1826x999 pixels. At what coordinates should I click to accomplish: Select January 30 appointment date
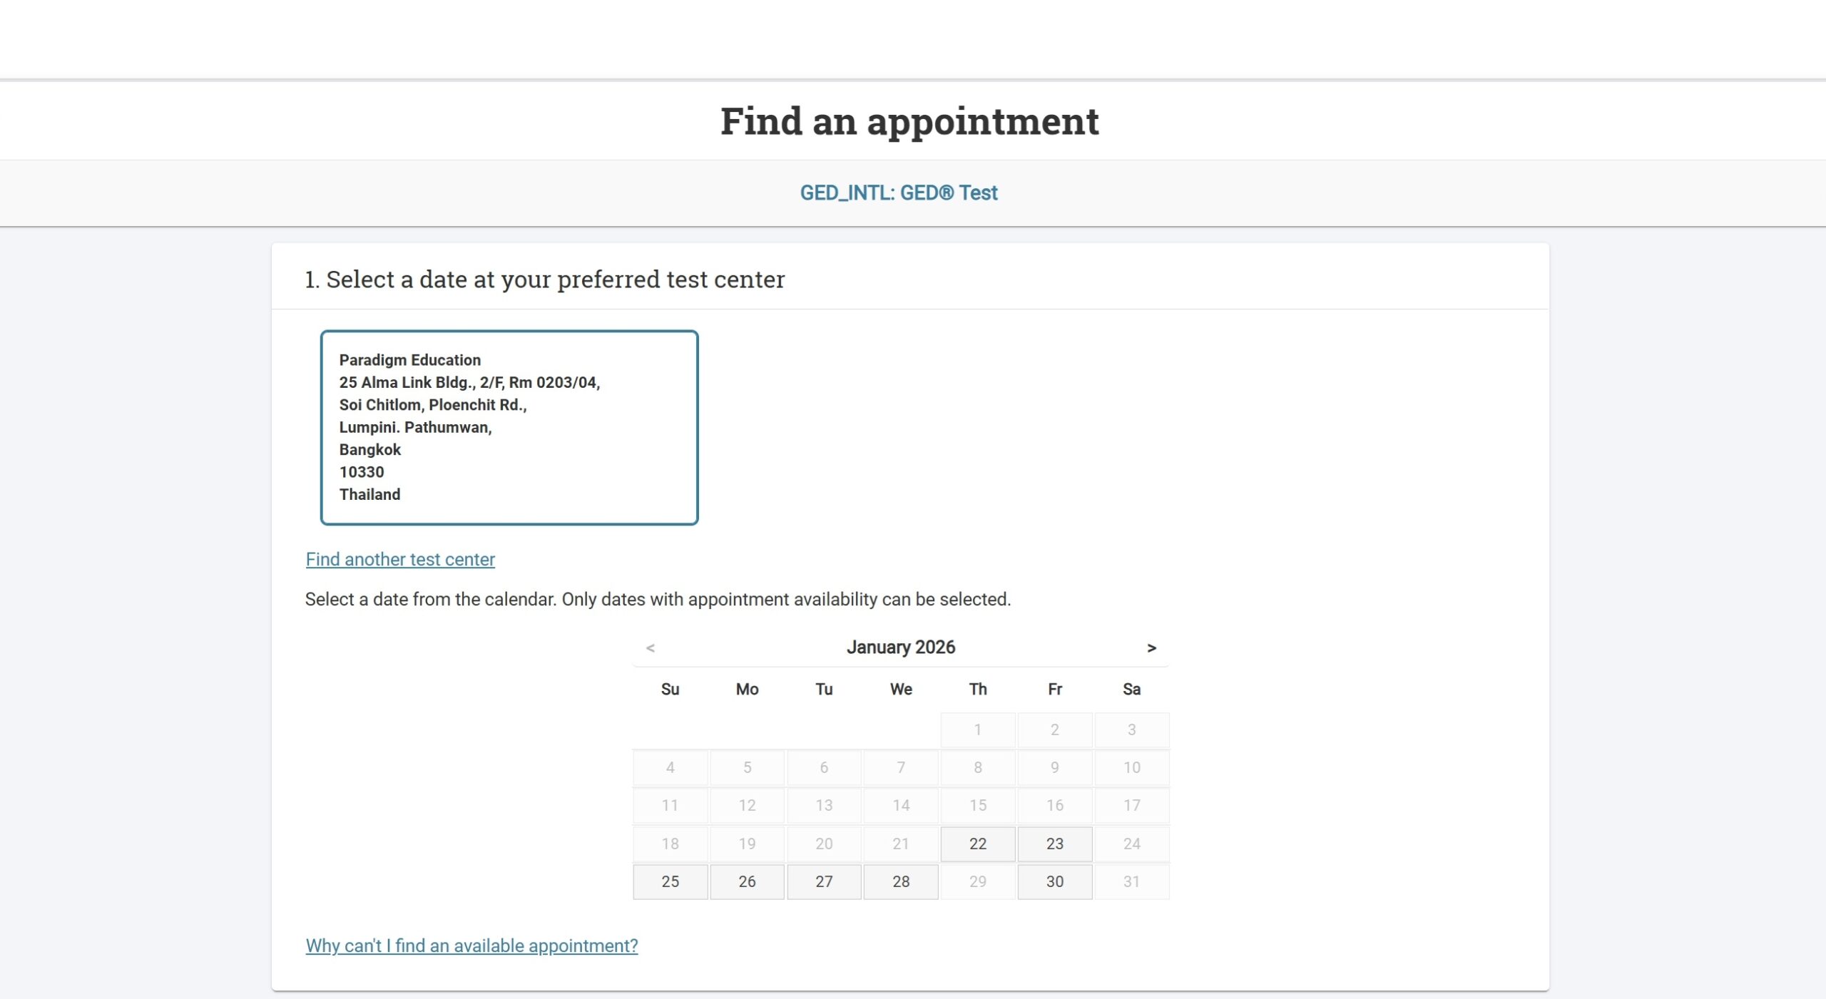pyautogui.click(x=1054, y=881)
